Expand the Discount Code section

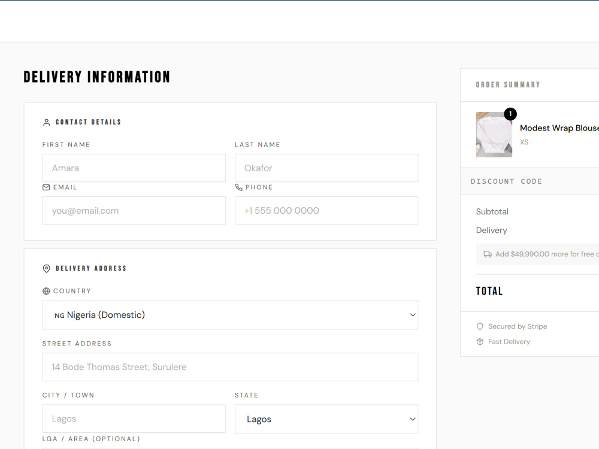pyautogui.click(x=530, y=181)
